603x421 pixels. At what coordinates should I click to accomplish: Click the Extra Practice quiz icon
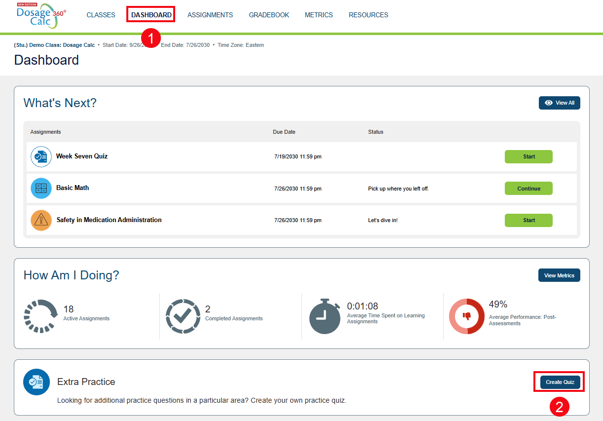click(x=37, y=382)
